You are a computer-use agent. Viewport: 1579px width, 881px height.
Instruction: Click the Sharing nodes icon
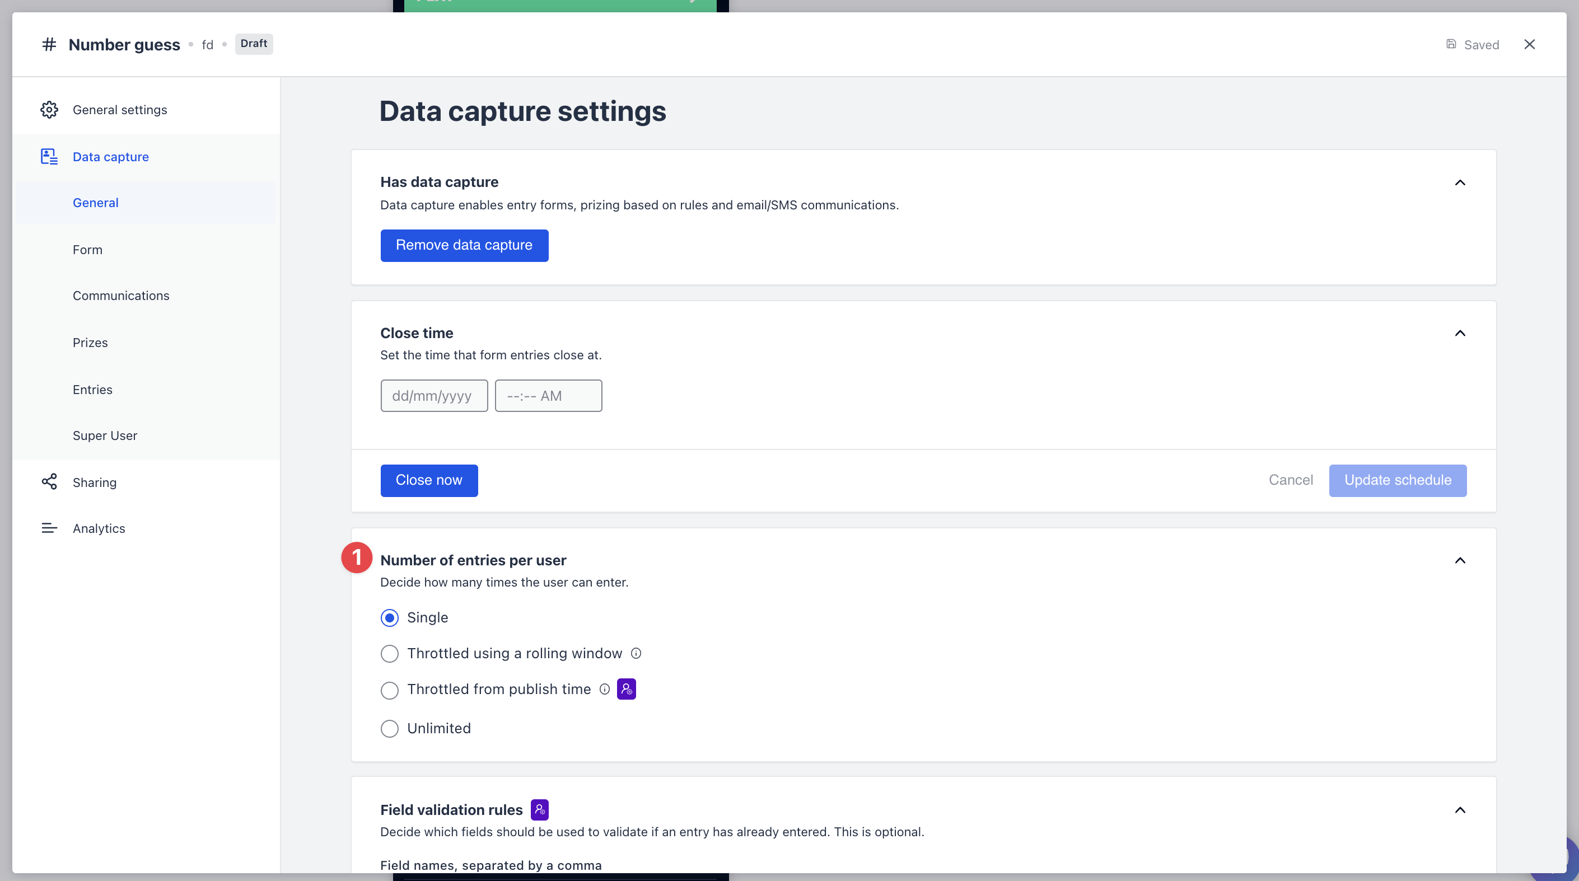[49, 482]
